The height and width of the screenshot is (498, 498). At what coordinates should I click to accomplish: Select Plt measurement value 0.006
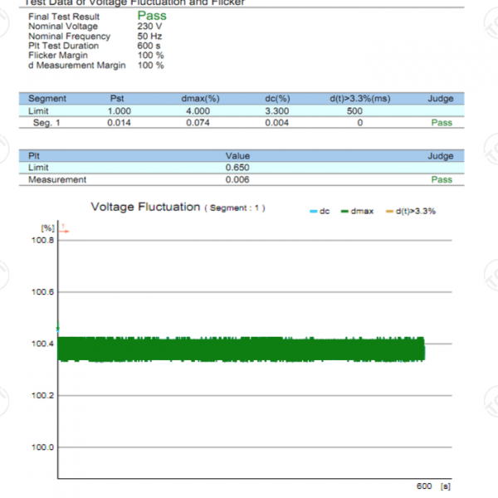pyautogui.click(x=237, y=180)
